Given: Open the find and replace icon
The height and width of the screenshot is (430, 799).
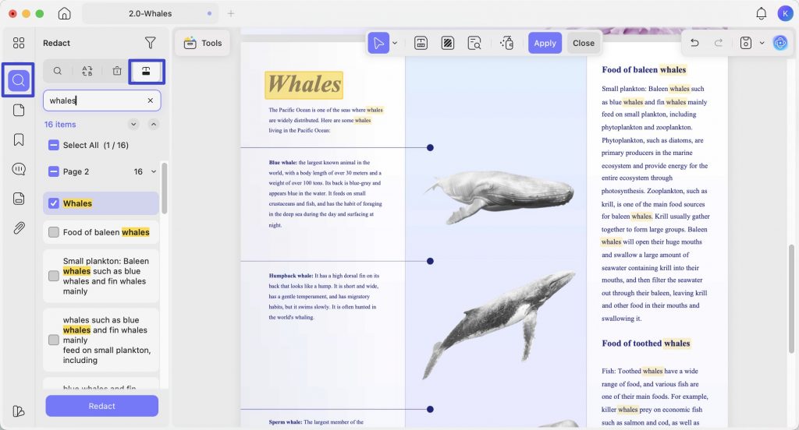Looking at the screenshot, I should pyautogui.click(x=87, y=71).
